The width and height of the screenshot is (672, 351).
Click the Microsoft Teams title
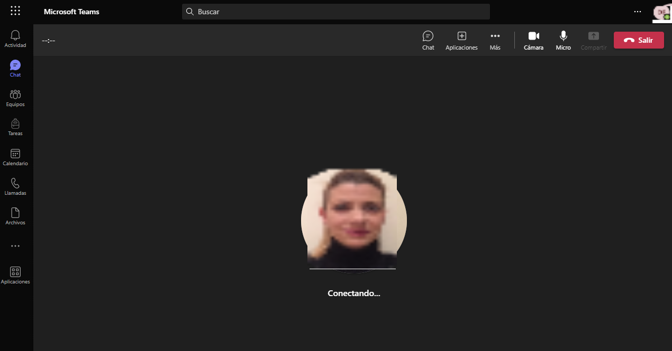pos(71,12)
